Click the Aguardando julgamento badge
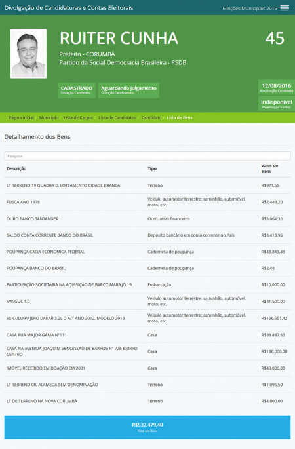The image size is (295, 449). pos(128,90)
